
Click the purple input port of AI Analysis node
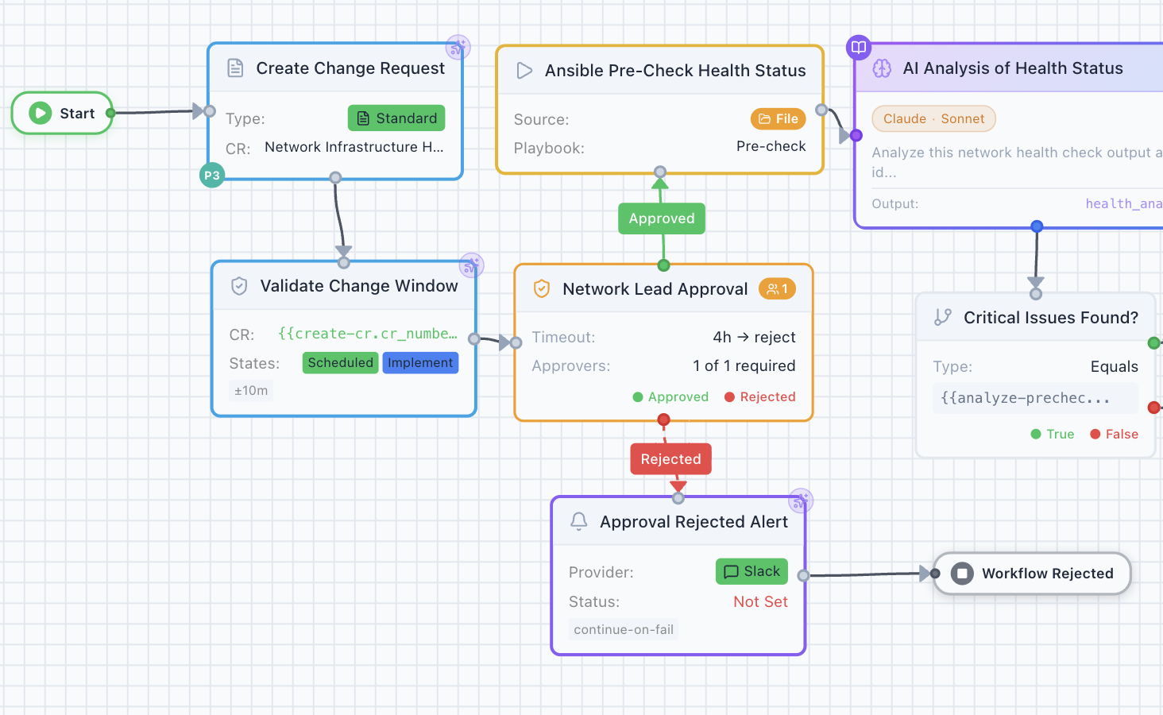coord(856,135)
